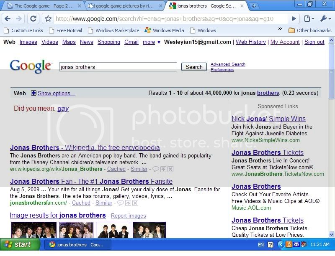Viewport: 335px width, 256px height.
Task: Open the Jonas Brothers Wikipedia result
Action: click(x=85, y=147)
